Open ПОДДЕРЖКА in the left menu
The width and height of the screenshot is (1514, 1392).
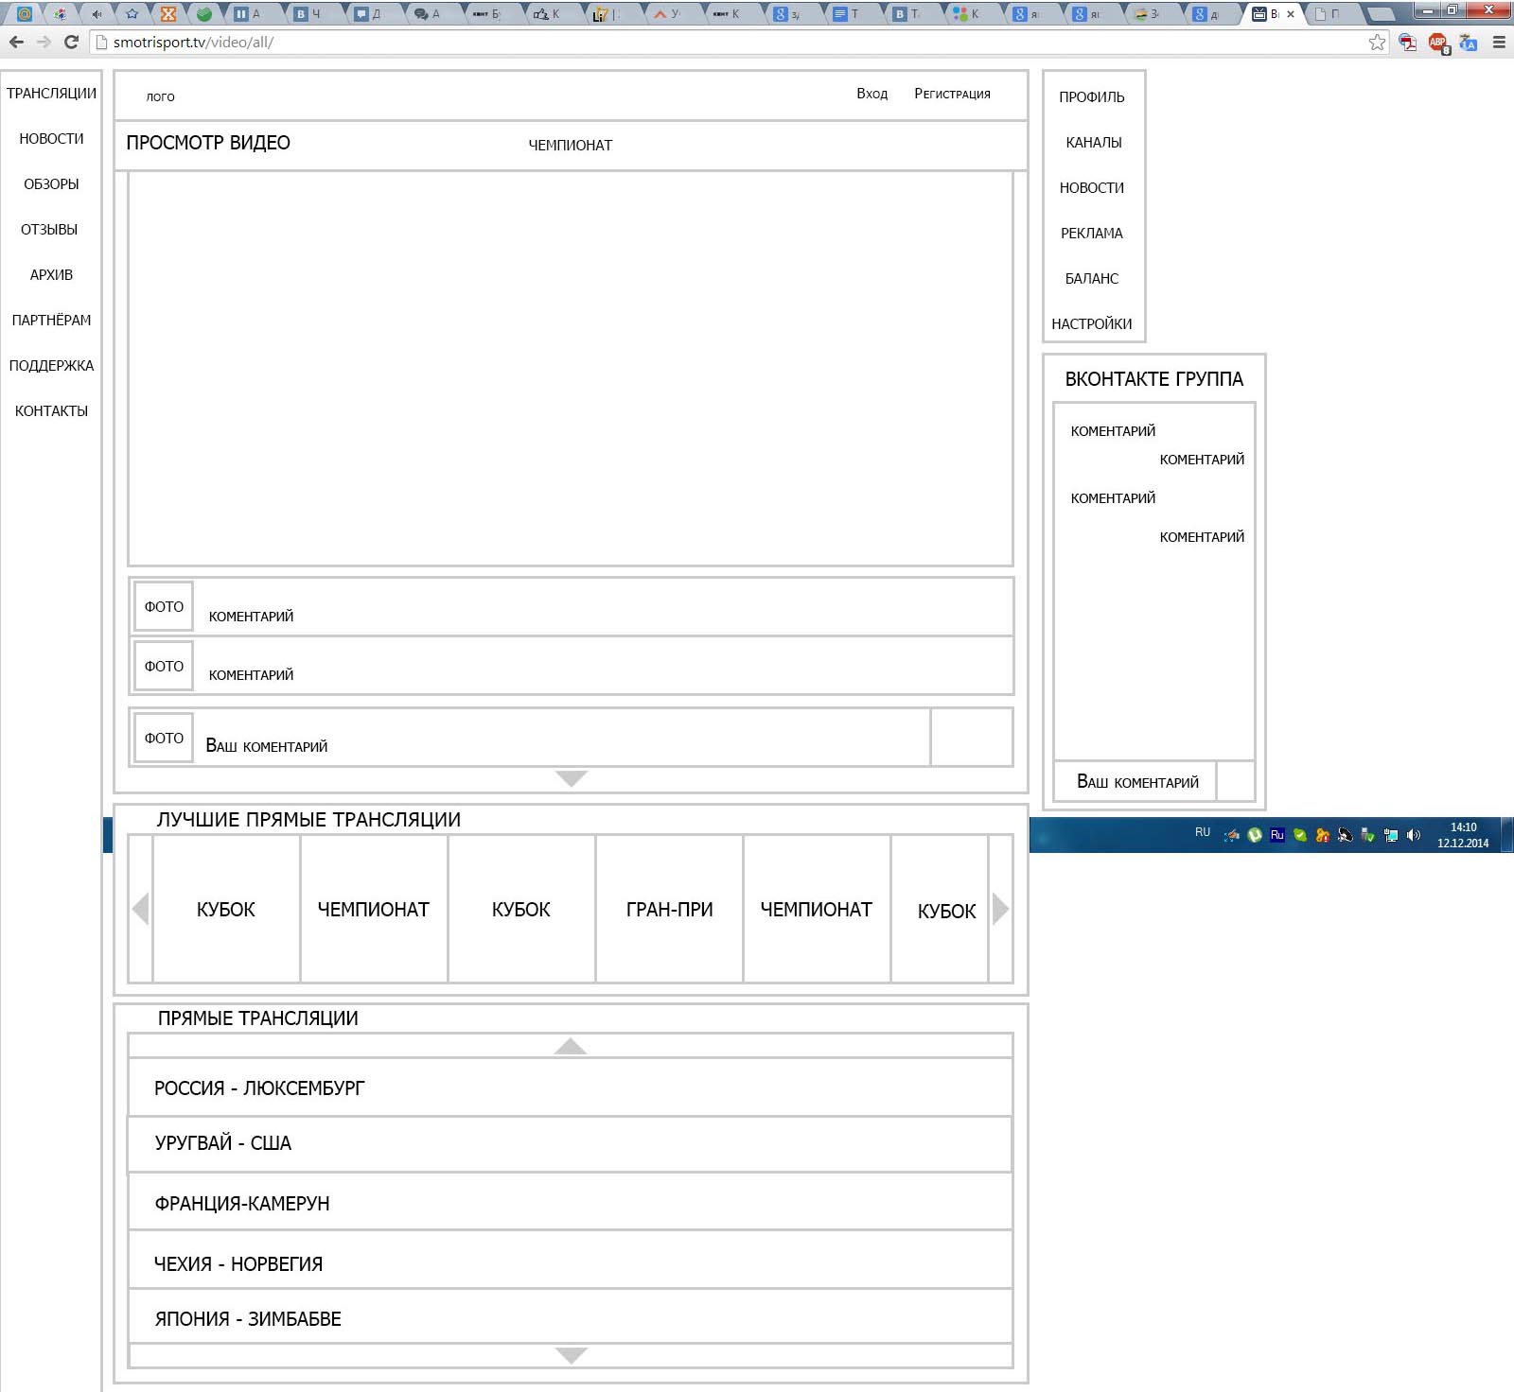tap(51, 366)
